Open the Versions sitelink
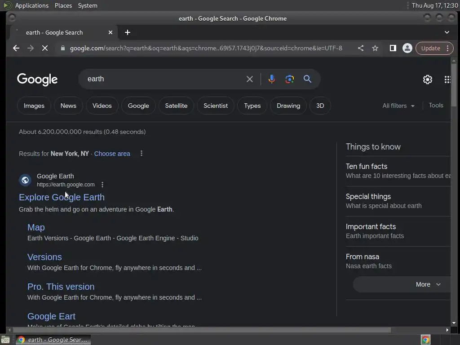 click(x=44, y=257)
